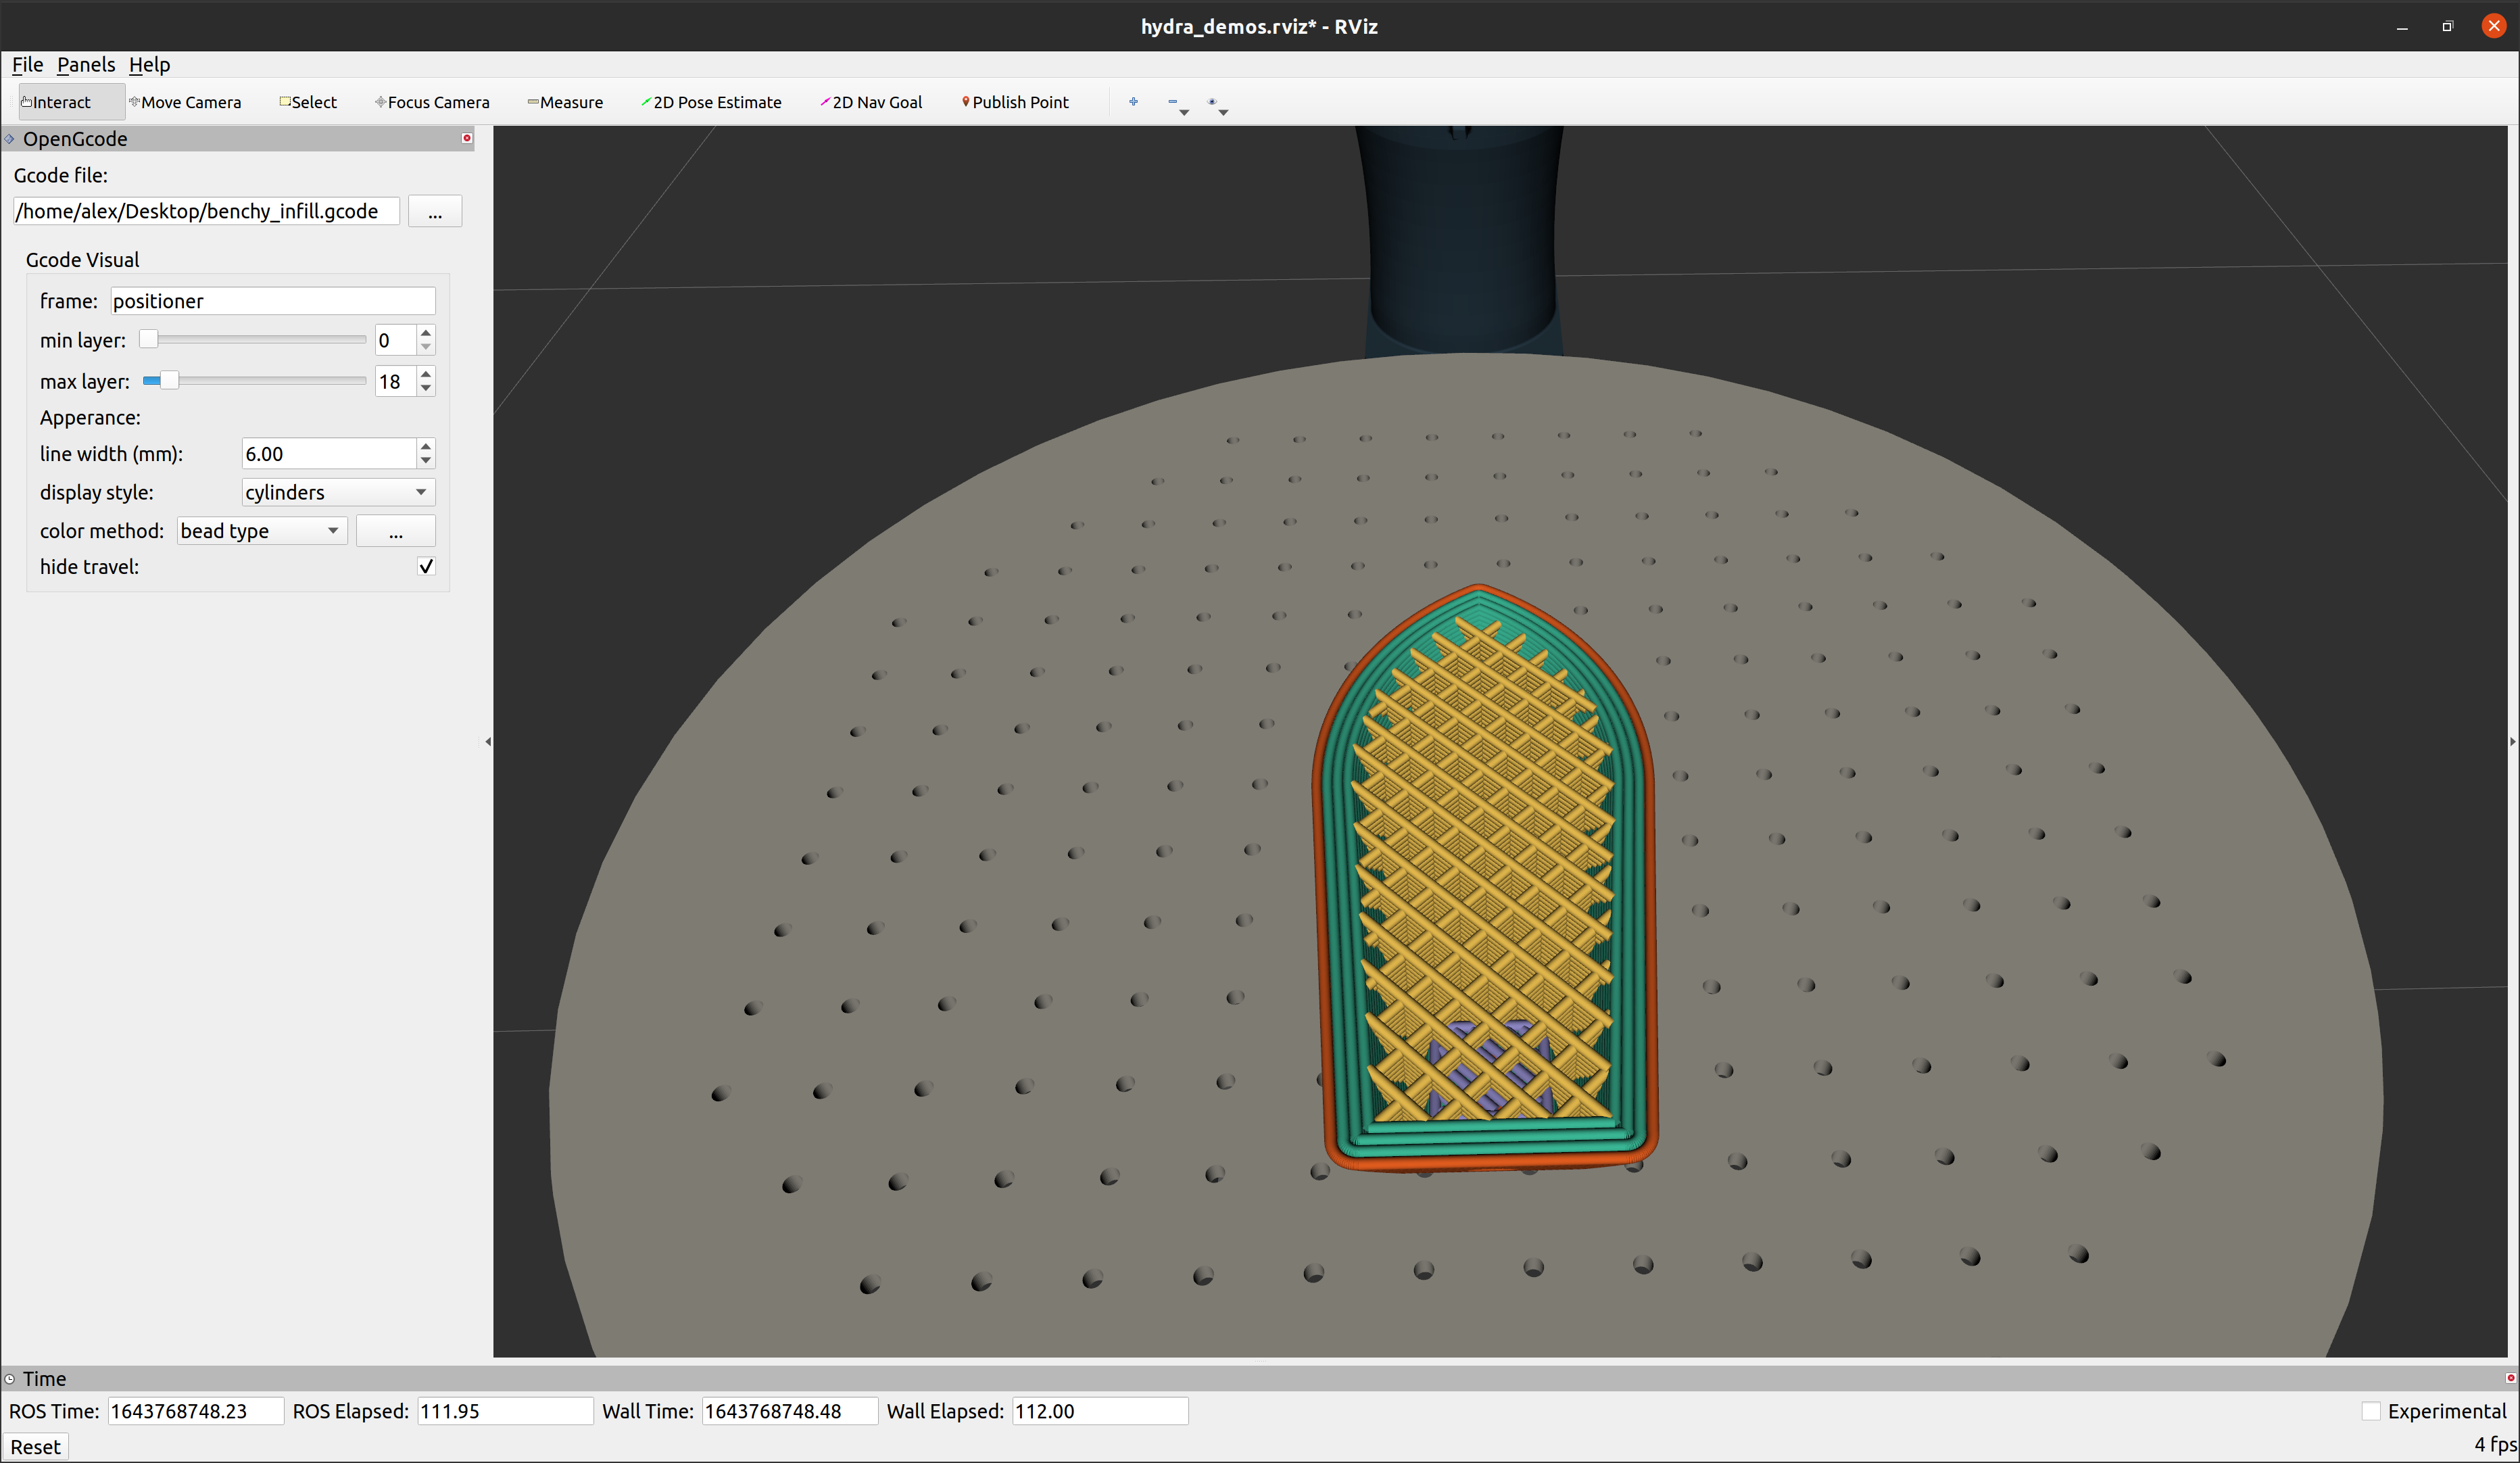Pick the Measure tool
The width and height of the screenshot is (2520, 1463).
click(x=565, y=102)
